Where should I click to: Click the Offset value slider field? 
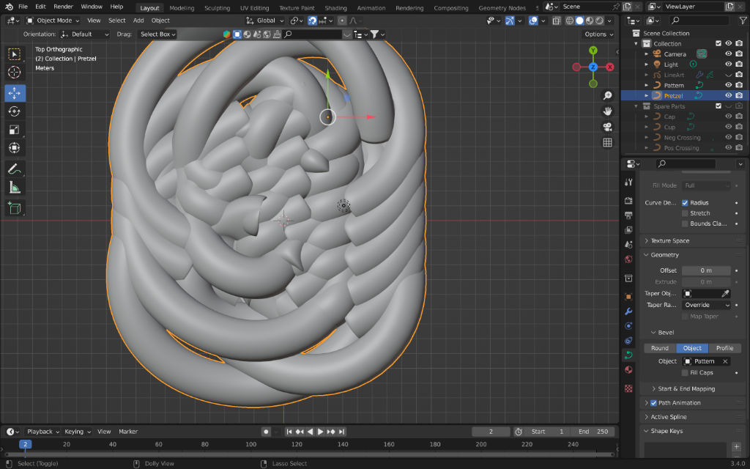coord(706,270)
